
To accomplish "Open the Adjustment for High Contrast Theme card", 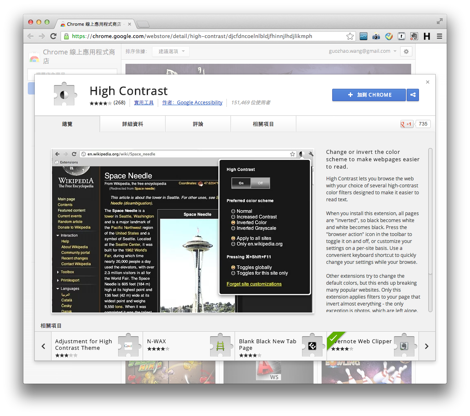I will coord(97,346).
